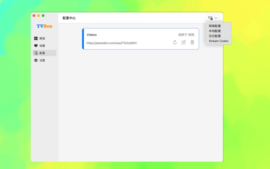270x169 pixels.
Task: Minimize the window with yellow button
Action: point(38,16)
